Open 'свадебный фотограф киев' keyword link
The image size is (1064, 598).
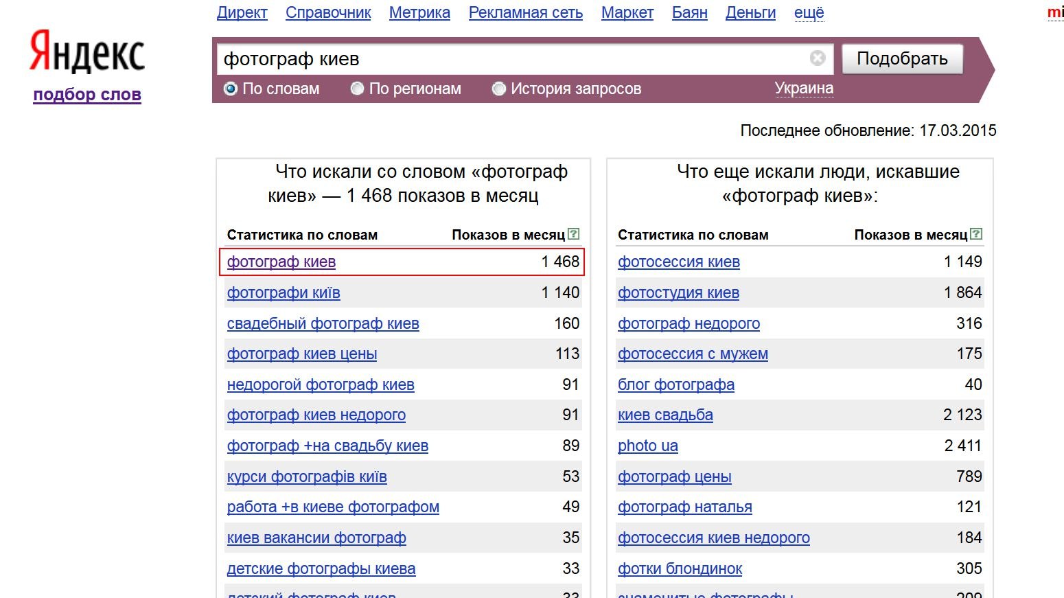(x=323, y=323)
